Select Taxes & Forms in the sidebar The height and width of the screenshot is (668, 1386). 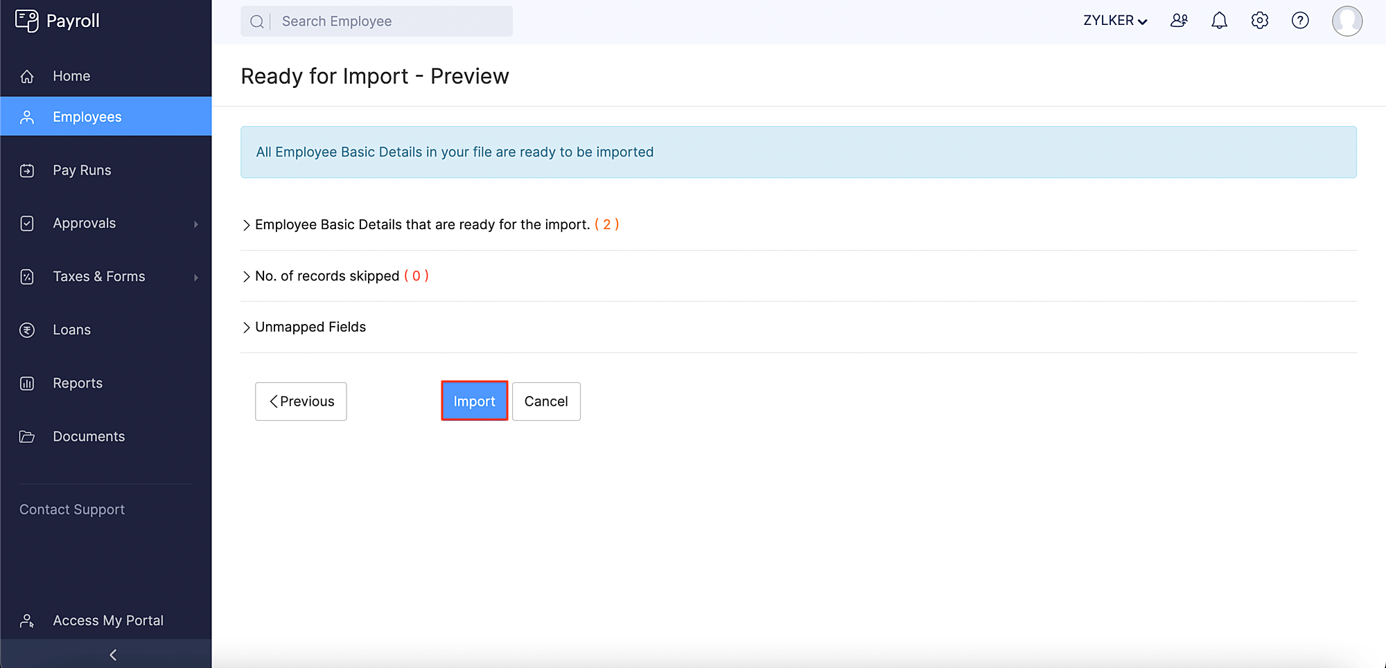point(99,276)
